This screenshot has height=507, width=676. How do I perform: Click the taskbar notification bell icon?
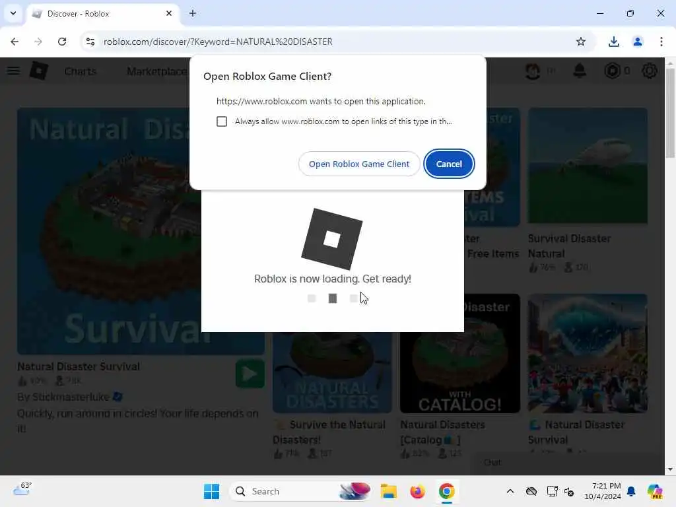pos(632,491)
